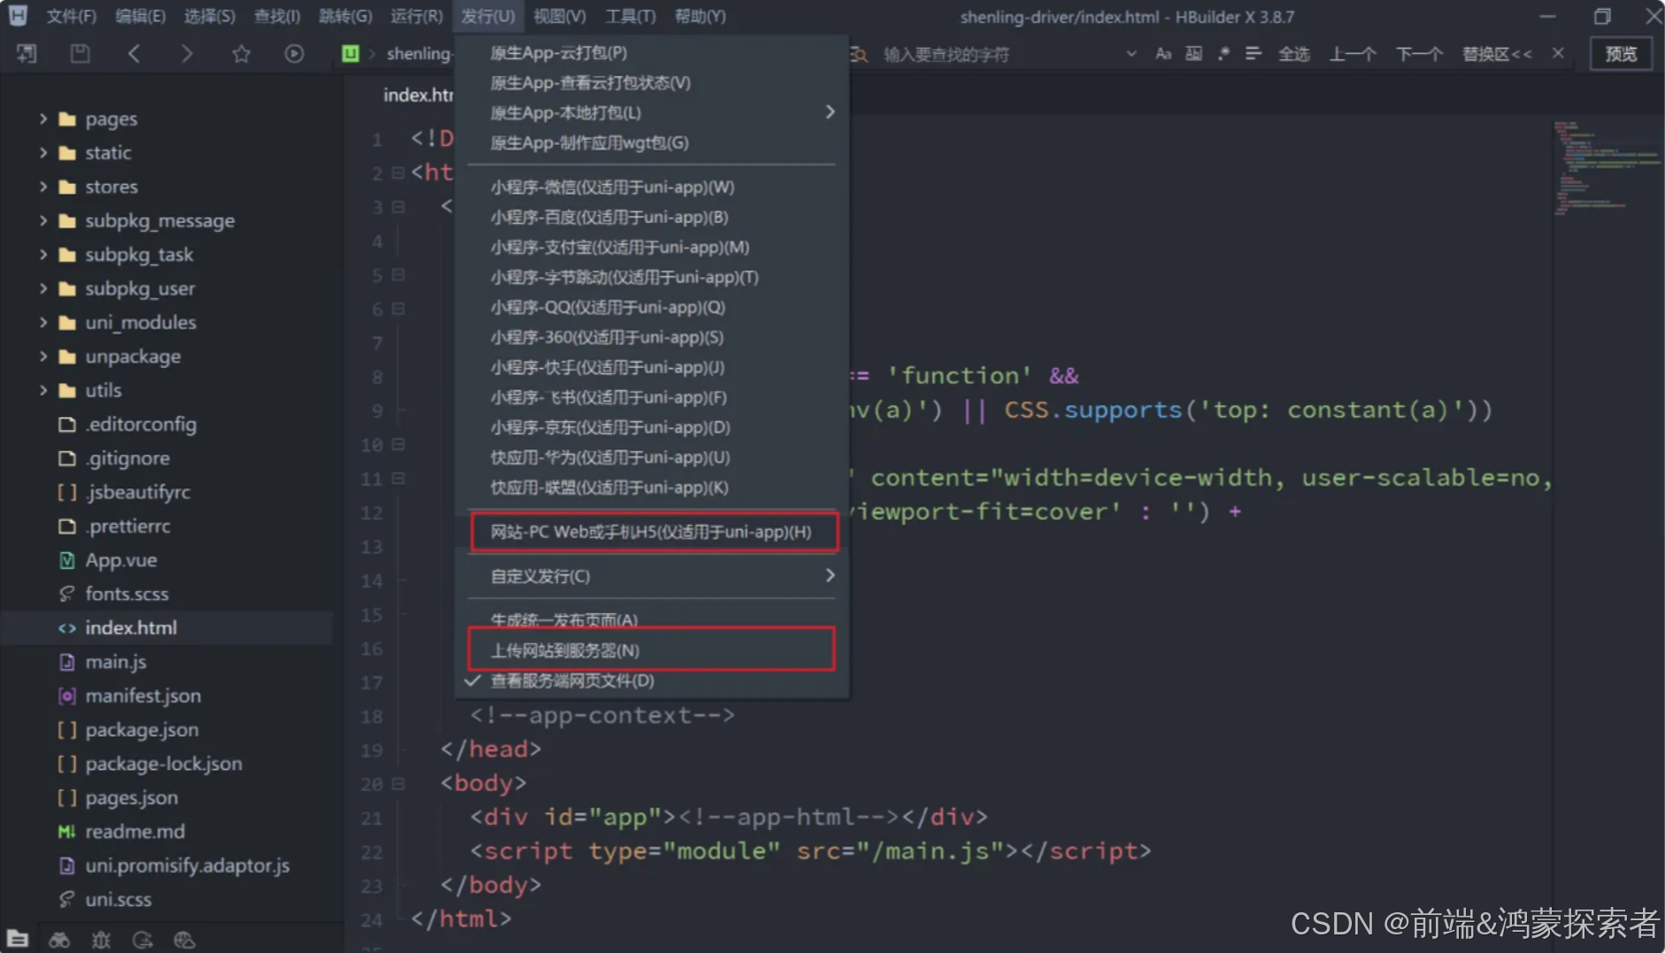Expand '原生App-本地打包(L)' submenu

[x=652, y=112]
